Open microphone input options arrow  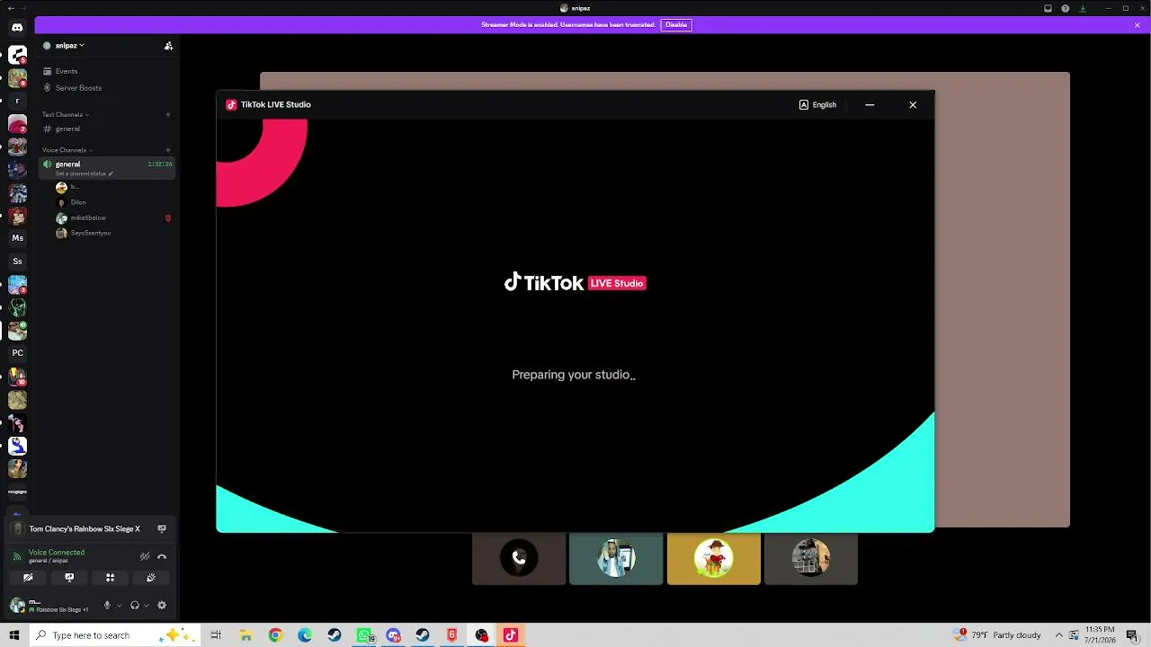(x=119, y=606)
